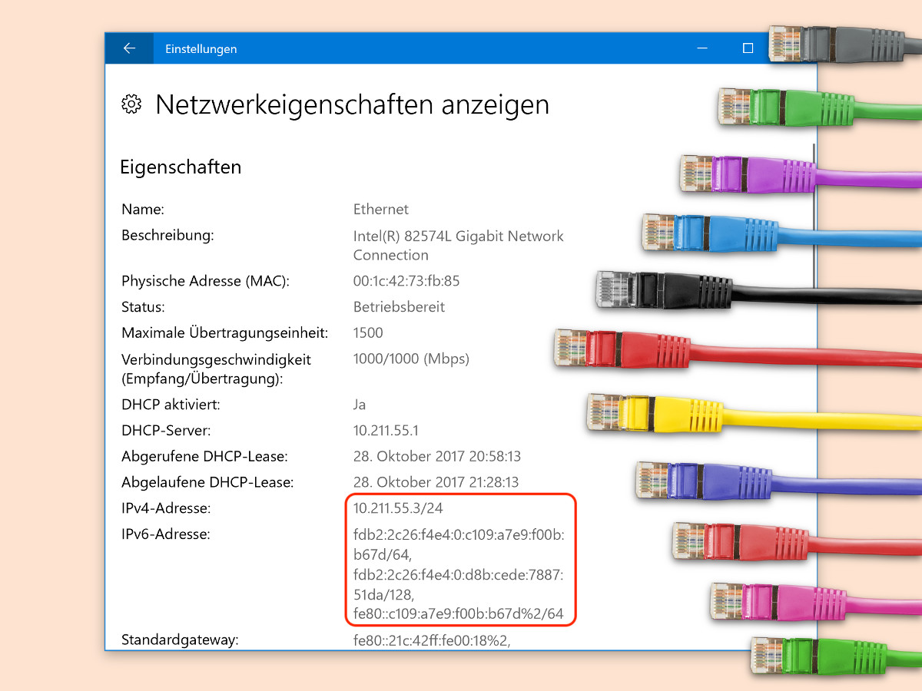Click the Einstellungen window title
This screenshot has height=691, width=922.
[x=201, y=48]
